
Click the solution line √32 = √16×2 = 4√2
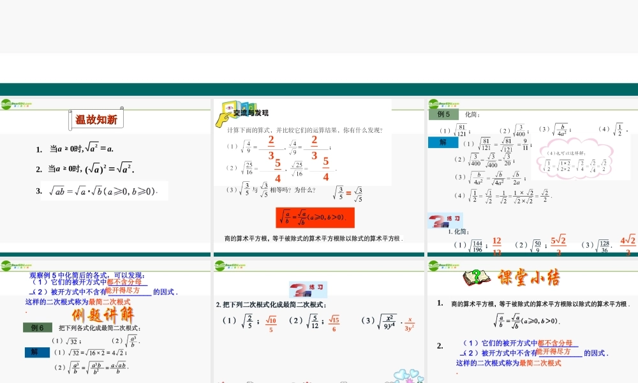tap(91, 352)
